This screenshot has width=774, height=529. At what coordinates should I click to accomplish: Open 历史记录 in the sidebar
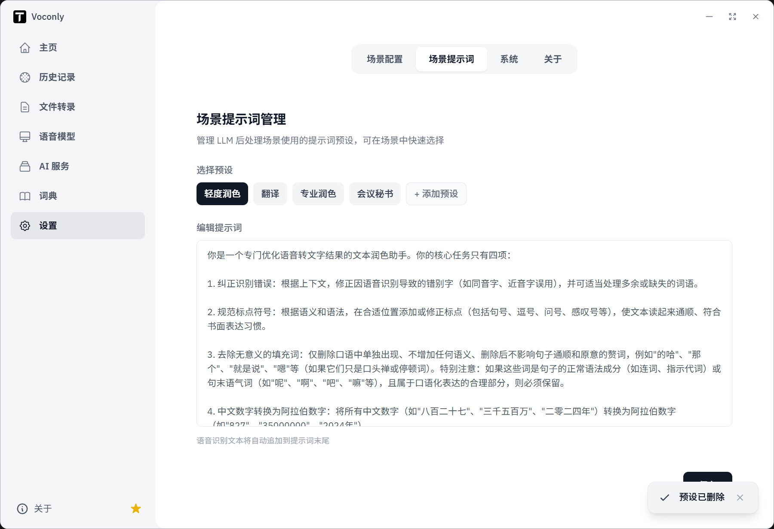(x=78, y=77)
